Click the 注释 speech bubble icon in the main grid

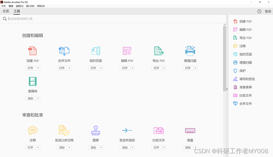point(33,130)
